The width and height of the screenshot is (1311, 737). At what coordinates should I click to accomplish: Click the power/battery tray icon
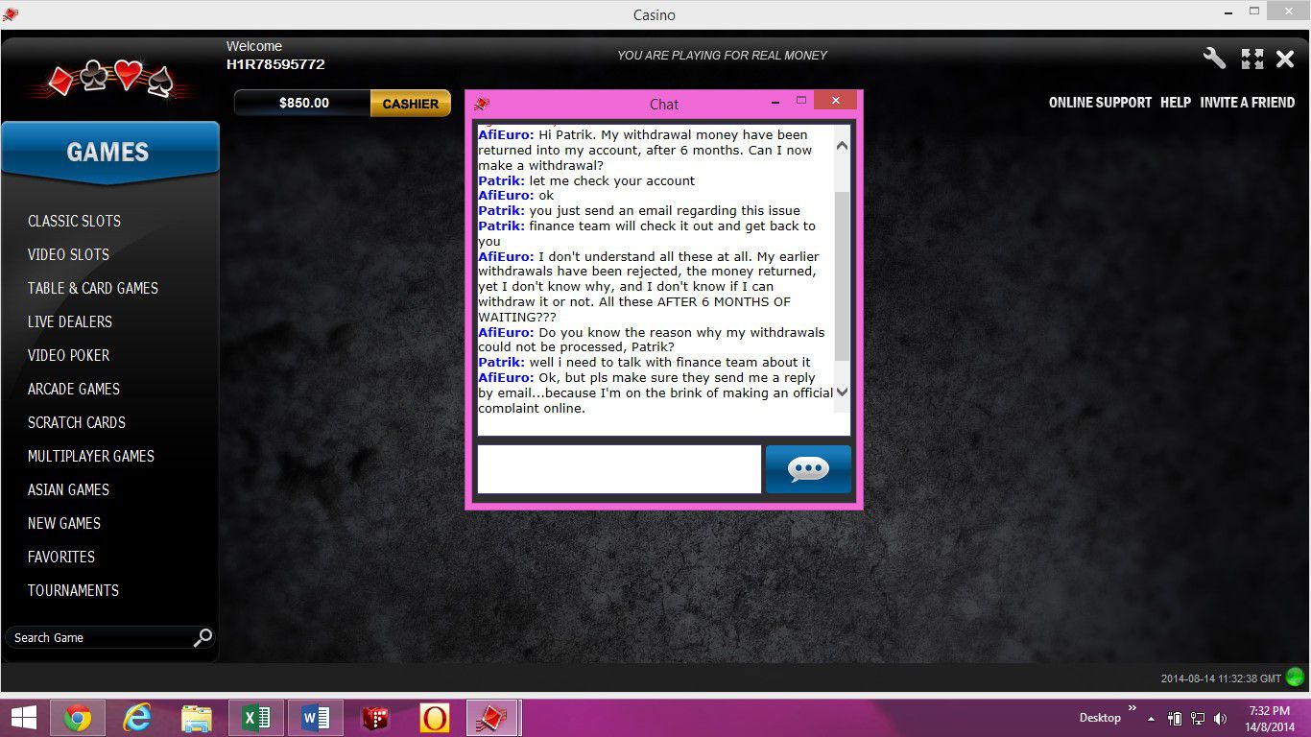point(1174,718)
